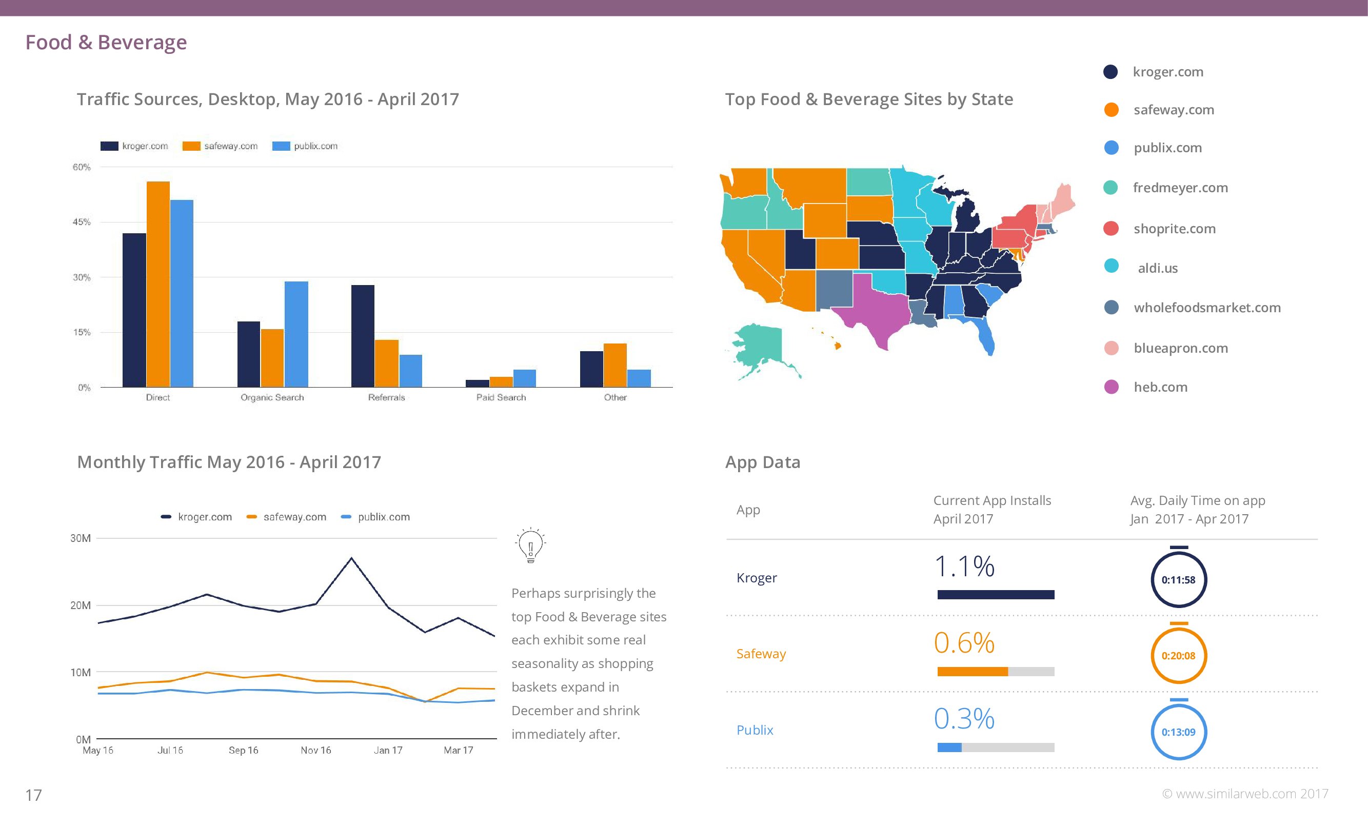The image size is (1368, 829).
Task: Click the kroger.com map legend dot
Action: [x=1111, y=72]
